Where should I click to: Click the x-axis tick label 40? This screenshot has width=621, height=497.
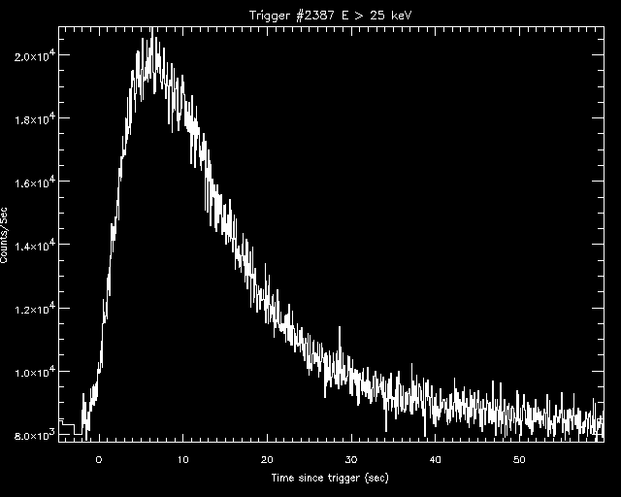(x=435, y=460)
